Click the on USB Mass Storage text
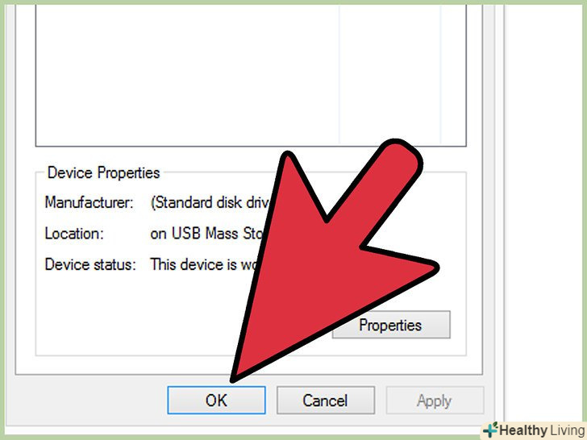 click(x=206, y=234)
